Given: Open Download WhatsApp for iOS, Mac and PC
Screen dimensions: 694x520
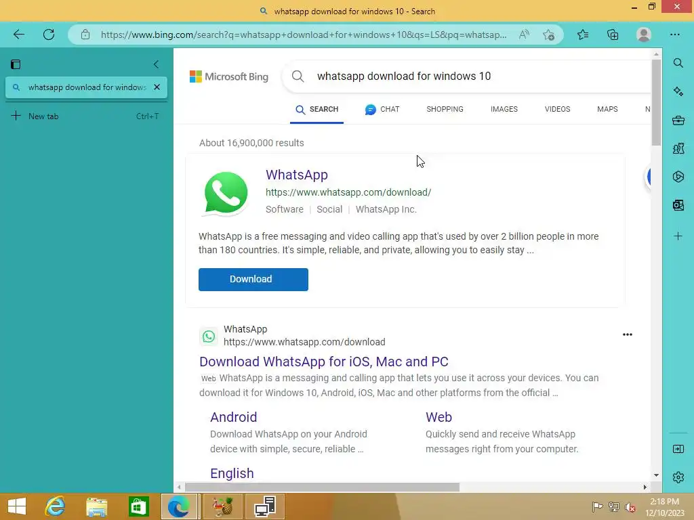Looking at the screenshot, I should click(x=323, y=362).
